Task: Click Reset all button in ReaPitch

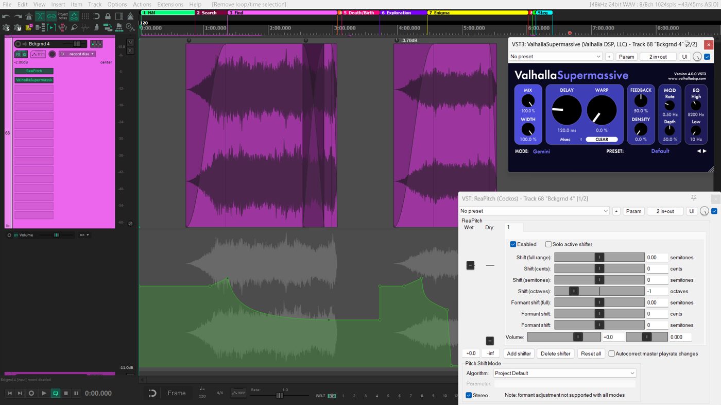Action: click(x=591, y=353)
